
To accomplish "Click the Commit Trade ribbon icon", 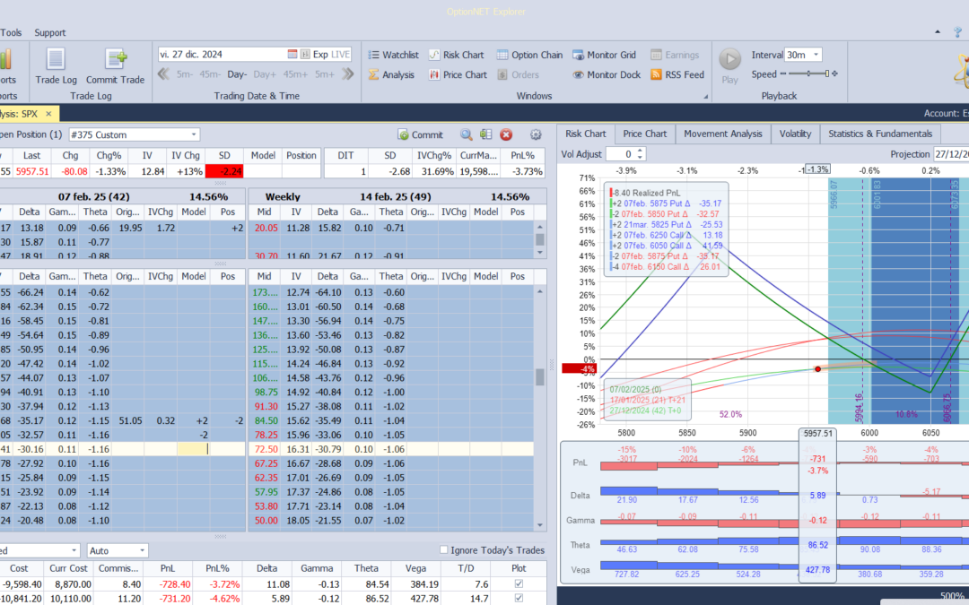I will pyautogui.click(x=115, y=65).
